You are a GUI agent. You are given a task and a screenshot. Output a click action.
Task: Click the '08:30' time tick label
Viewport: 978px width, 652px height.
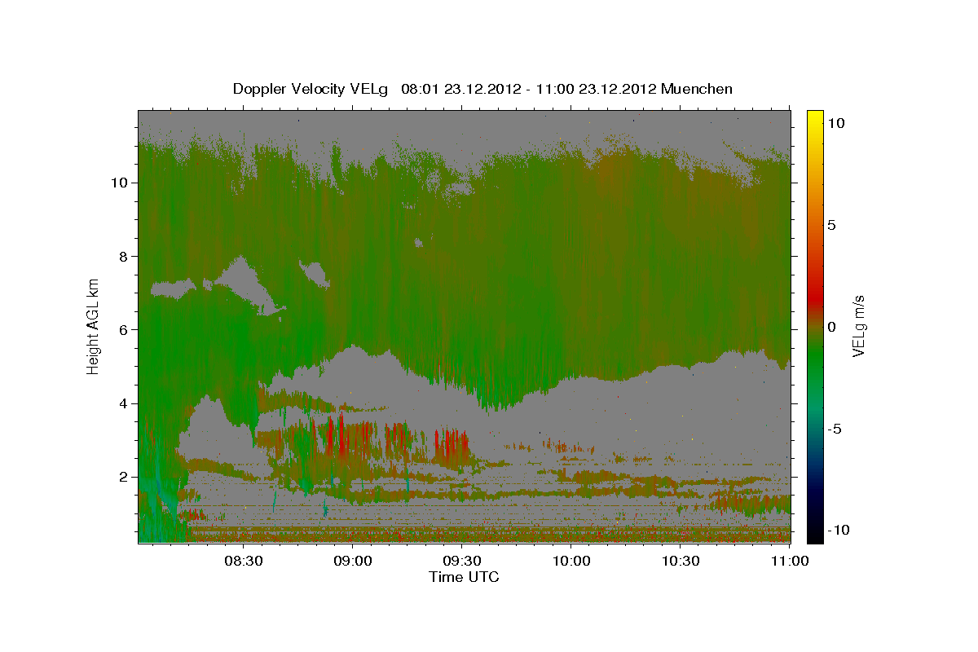[244, 562]
